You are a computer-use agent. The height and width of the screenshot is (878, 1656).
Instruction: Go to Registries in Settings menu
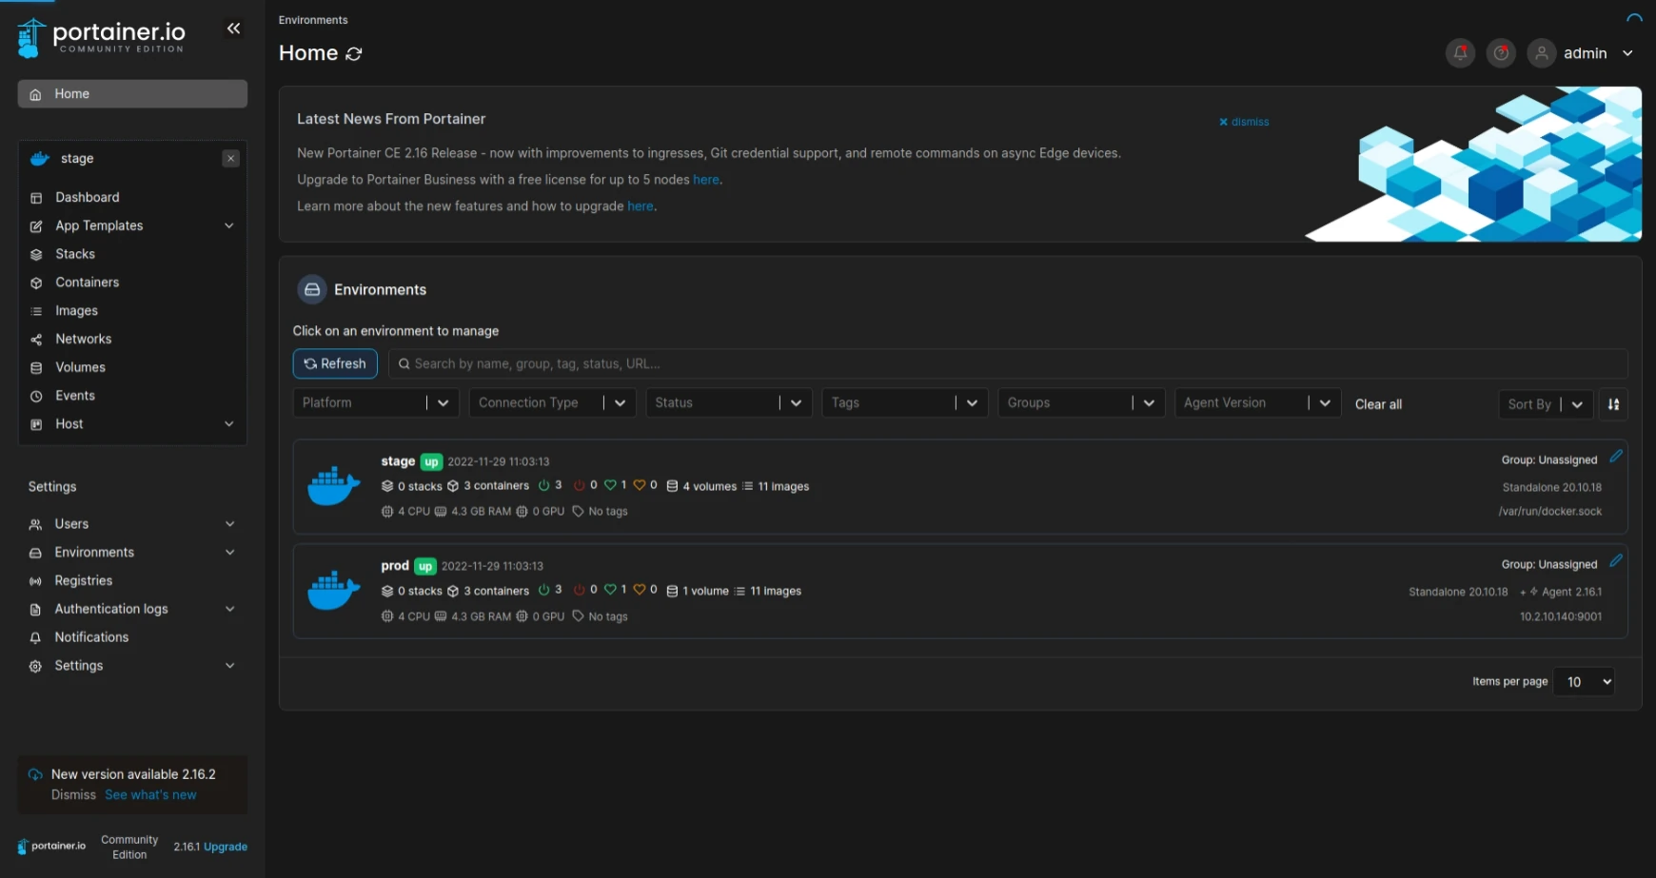pos(83,580)
